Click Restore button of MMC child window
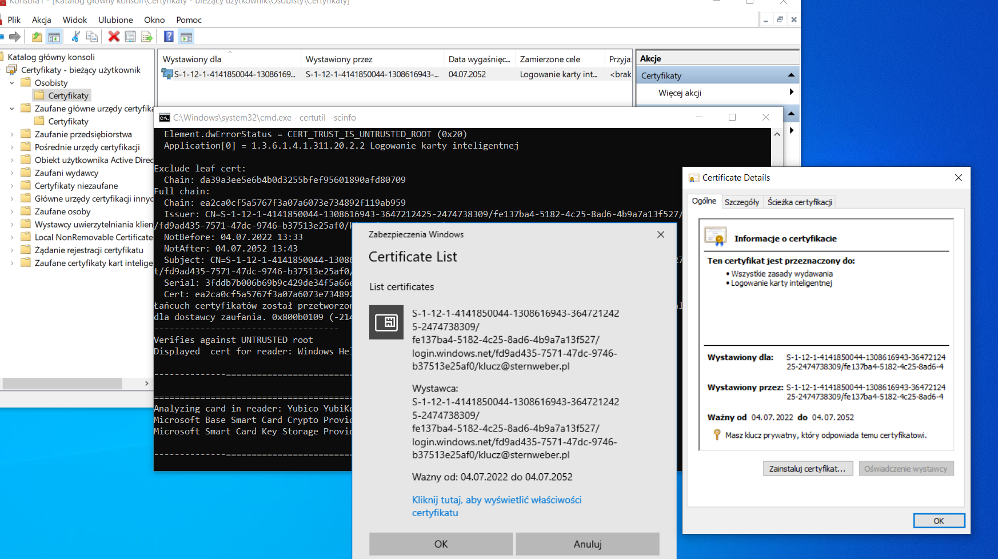 780,19
